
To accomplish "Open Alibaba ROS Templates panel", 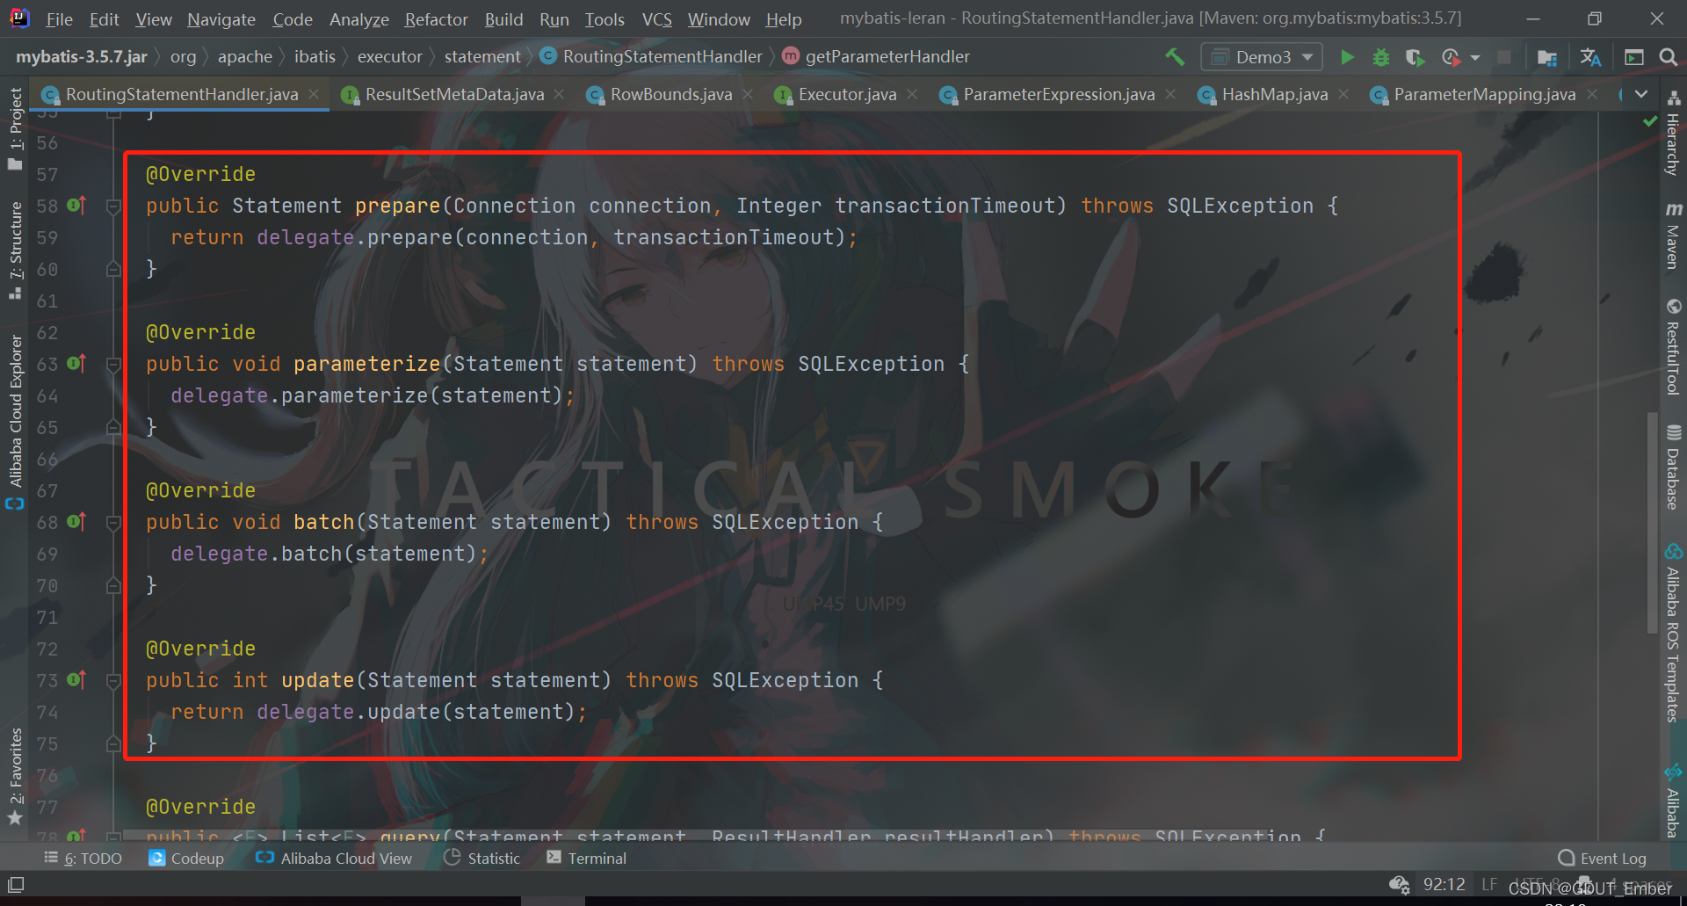I will [x=1674, y=633].
